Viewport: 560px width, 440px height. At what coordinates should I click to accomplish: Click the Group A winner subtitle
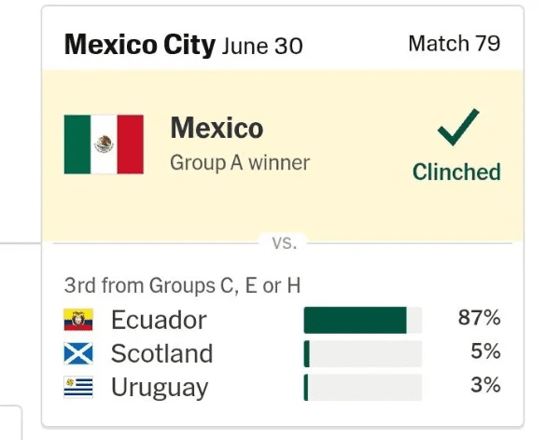coord(240,163)
